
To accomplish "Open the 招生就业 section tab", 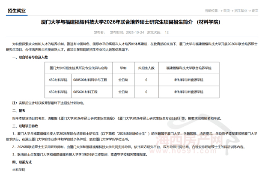I will (16, 11).
